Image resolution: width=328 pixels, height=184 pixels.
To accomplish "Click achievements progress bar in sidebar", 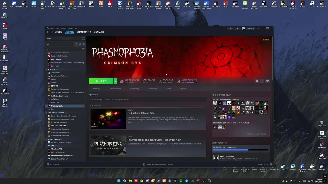I will point(240,150).
